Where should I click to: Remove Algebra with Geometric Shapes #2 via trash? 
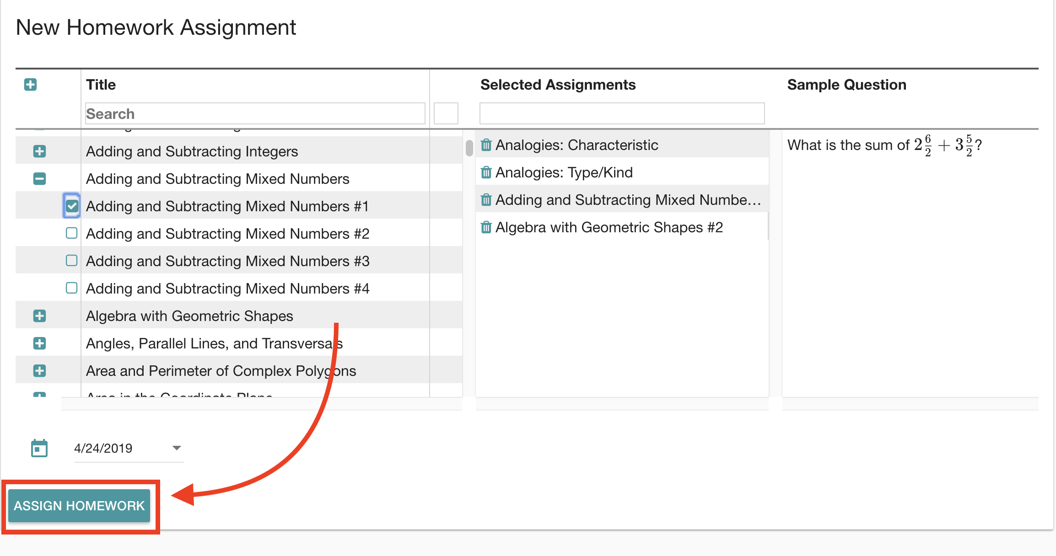point(486,227)
